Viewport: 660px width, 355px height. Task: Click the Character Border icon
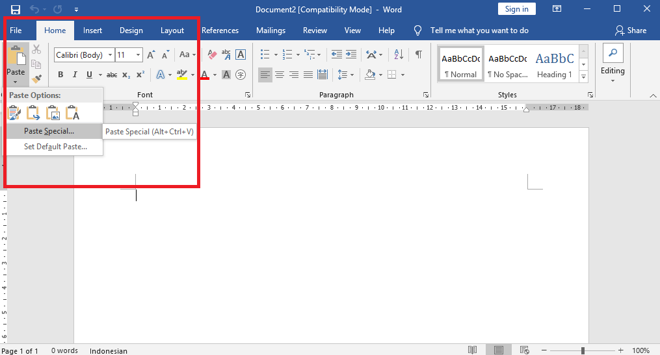(241, 55)
